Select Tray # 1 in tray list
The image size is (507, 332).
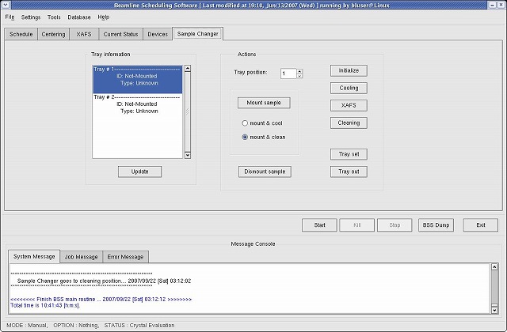pos(138,79)
